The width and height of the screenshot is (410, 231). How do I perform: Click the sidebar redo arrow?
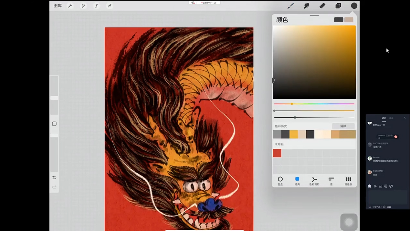(54, 187)
